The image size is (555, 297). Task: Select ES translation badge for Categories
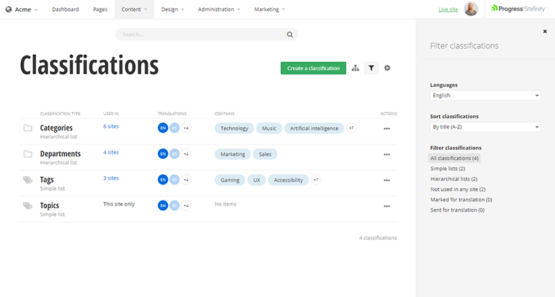[x=175, y=128]
